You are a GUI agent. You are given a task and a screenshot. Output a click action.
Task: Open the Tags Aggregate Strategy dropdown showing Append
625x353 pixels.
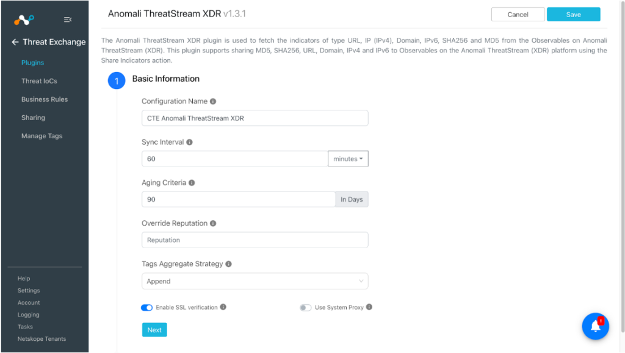coord(255,281)
